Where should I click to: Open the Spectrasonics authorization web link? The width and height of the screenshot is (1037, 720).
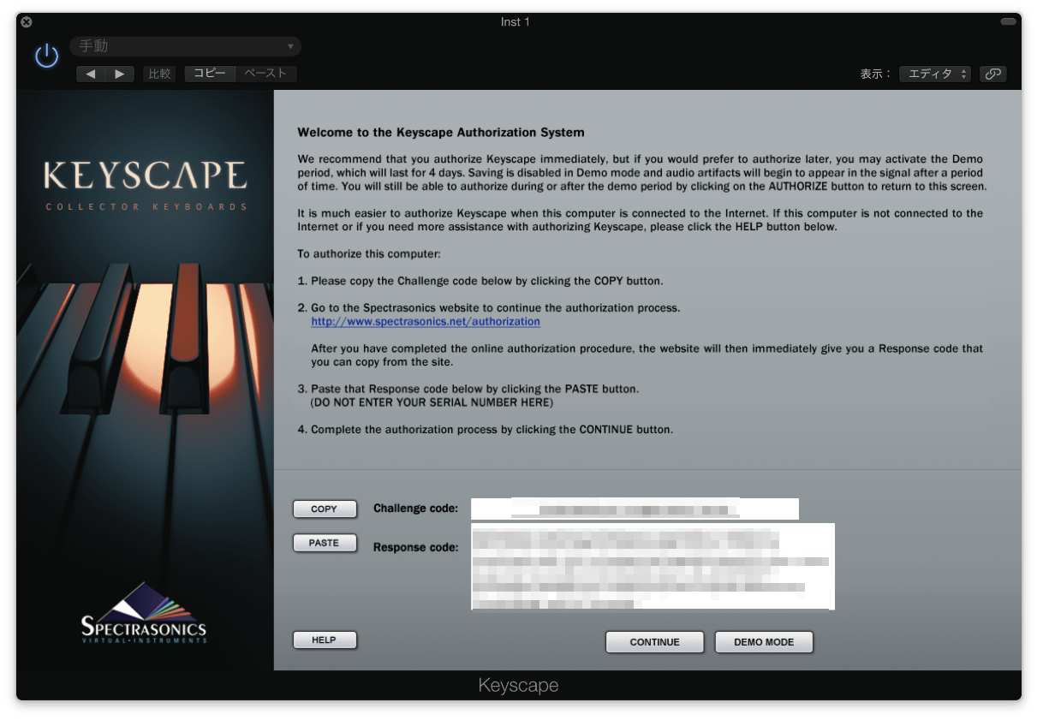(426, 321)
